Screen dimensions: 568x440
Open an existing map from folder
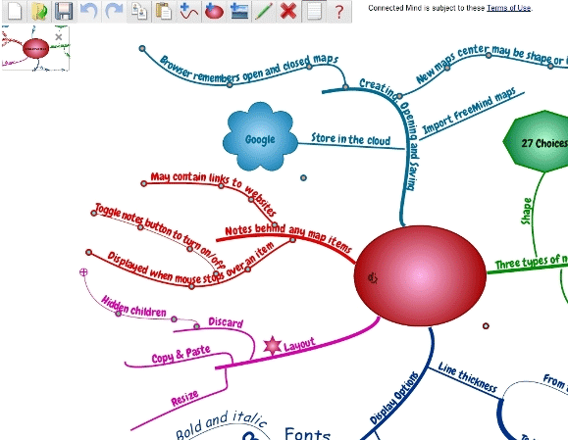pyautogui.click(x=39, y=11)
